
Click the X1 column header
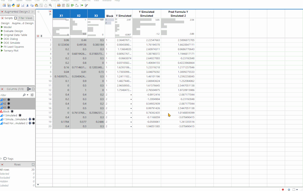pyautogui.click(x=61, y=14)
